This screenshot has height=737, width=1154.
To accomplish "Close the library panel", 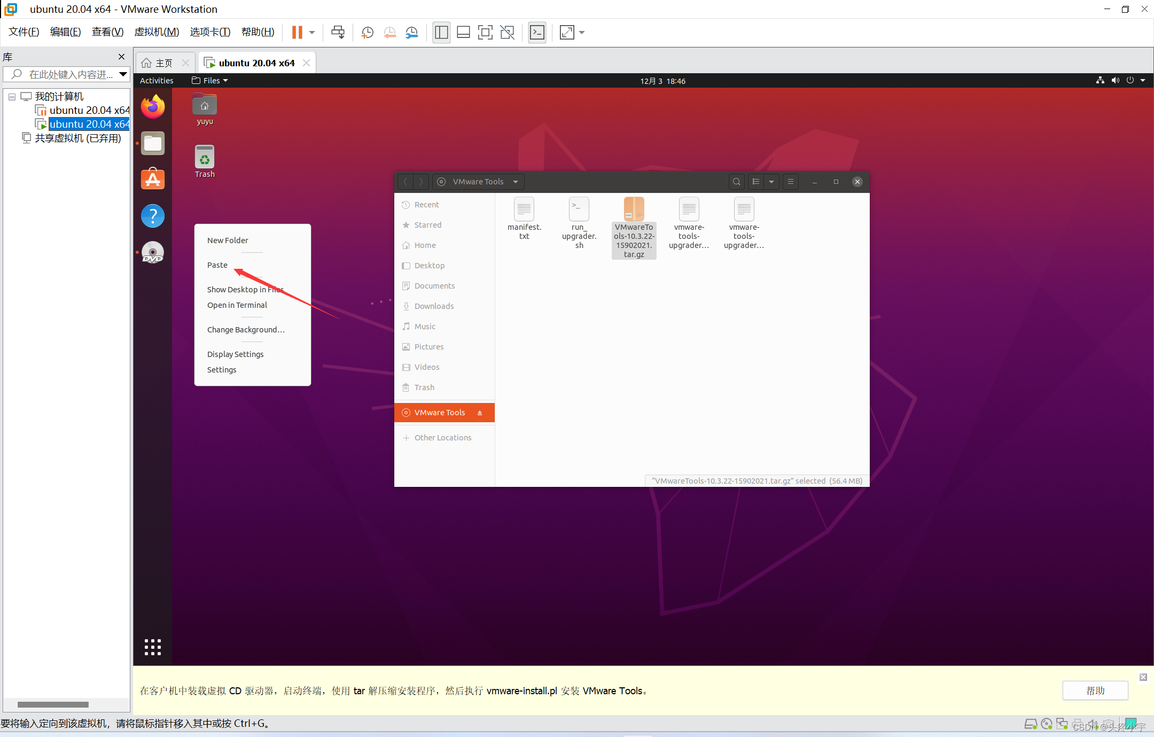I will pyautogui.click(x=121, y=57).
